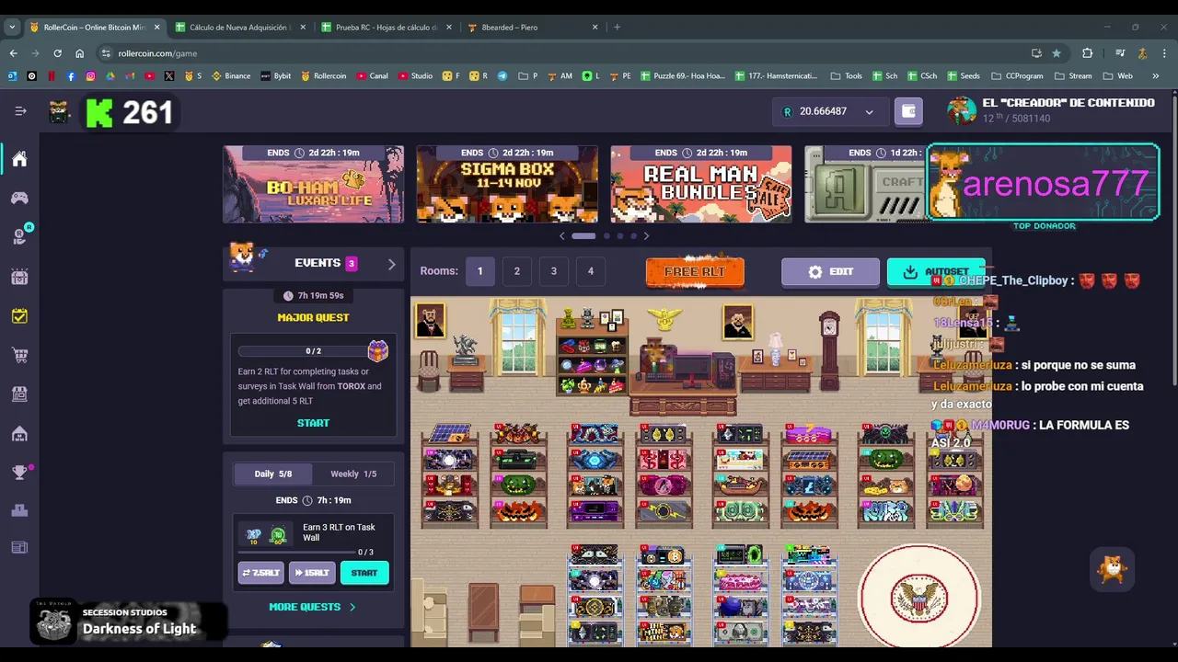
Task: Open the hand-with-coin earn icon in sidebar
Action: [19, 236]
